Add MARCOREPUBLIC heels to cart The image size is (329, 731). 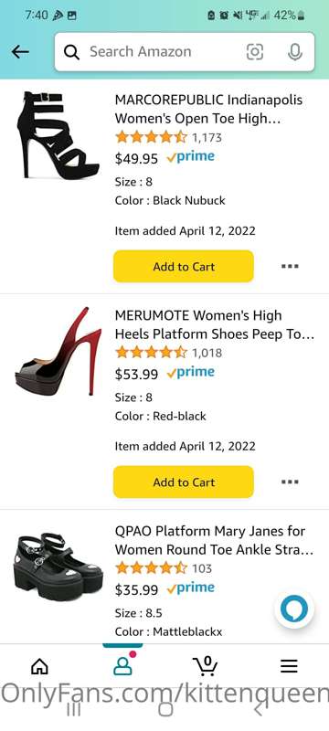click(184, 266)
